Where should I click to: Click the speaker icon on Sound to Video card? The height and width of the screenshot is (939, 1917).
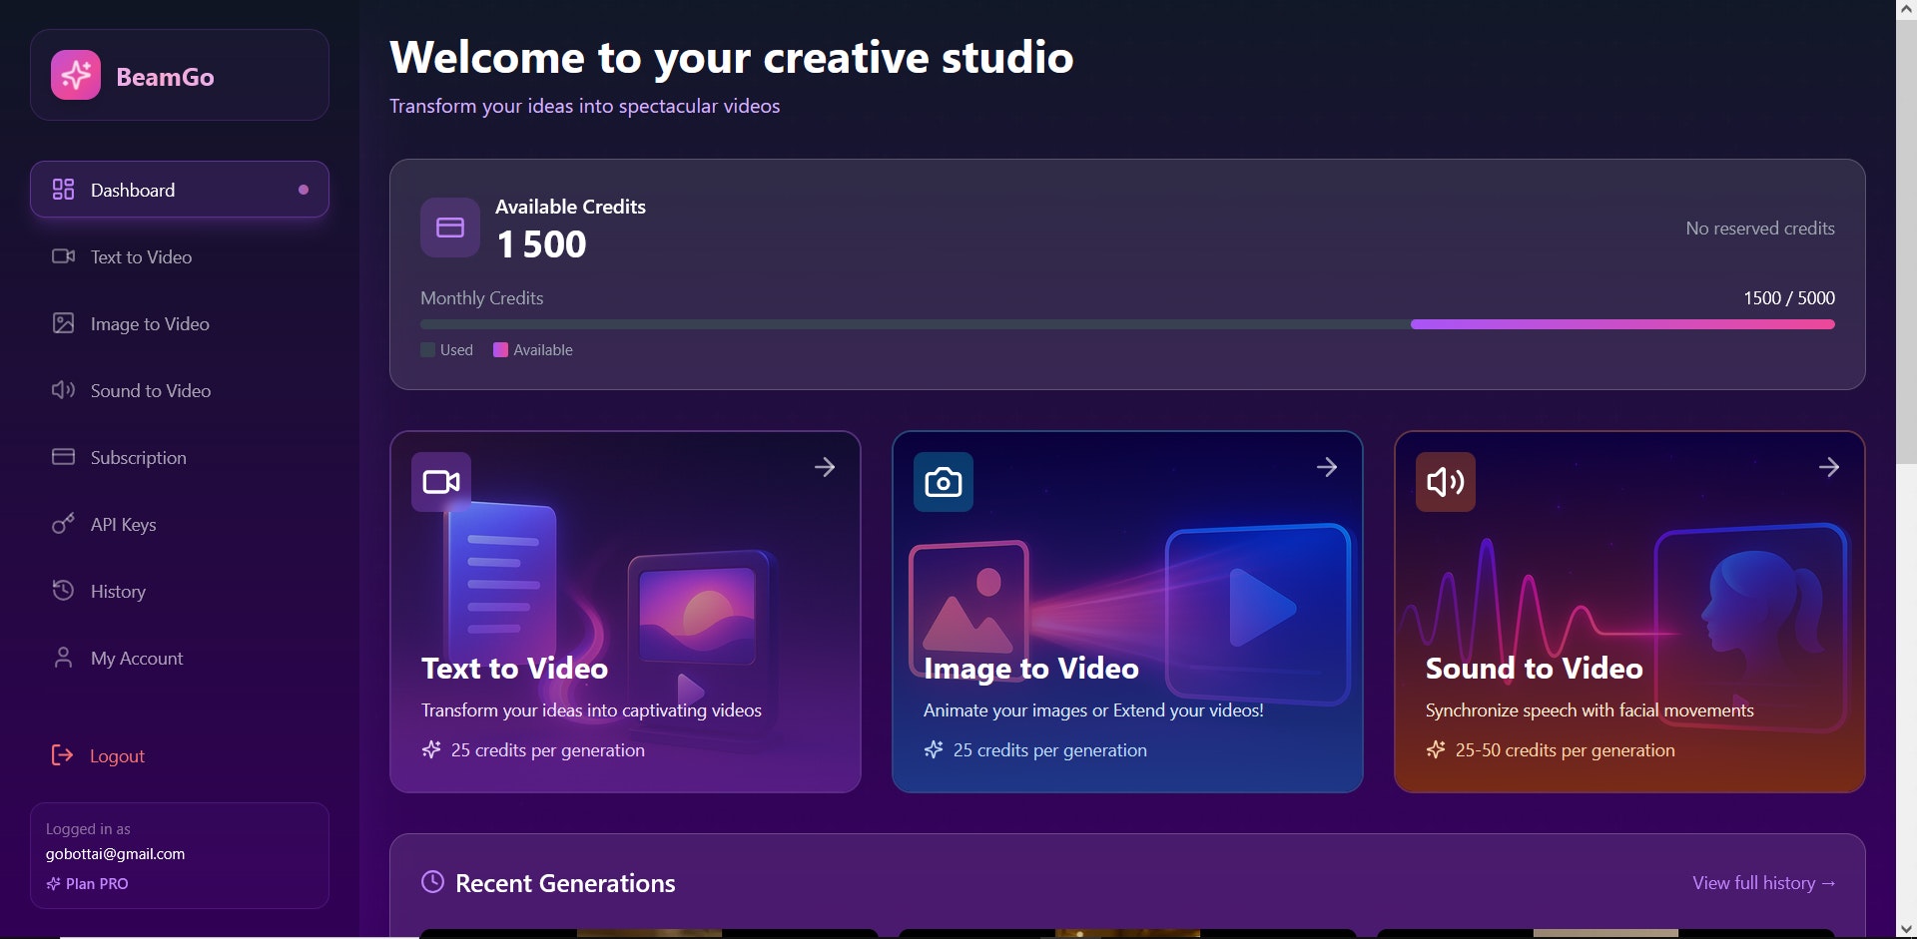click(x=1444, y=481)
